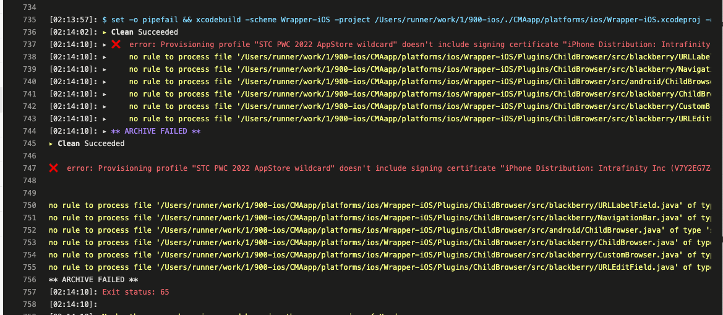Screen dimensions: 723x315
Task: Click the provisioning error text on line 747
Action: point(388,168)
